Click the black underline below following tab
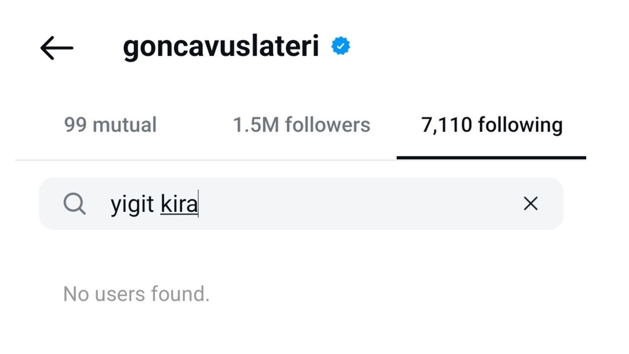The width and height of the screenshot is (629, 354). [x=491, y=158]
